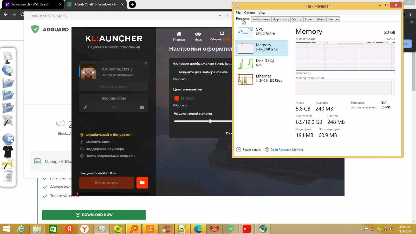The width and height of the screenshot is (416, 234).
Task: Show hidden system tray icons
Action: pyautogui.click(x=360, y=229)
